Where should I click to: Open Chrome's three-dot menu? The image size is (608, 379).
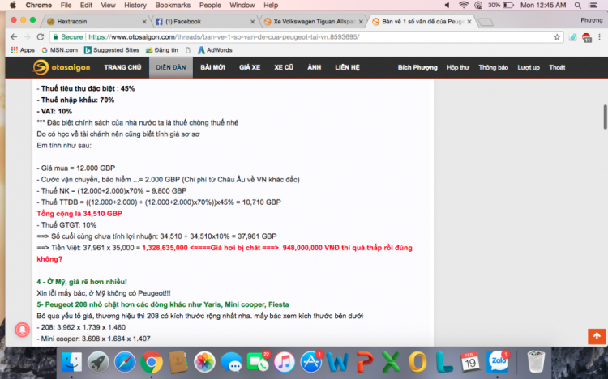pos(599,36)
